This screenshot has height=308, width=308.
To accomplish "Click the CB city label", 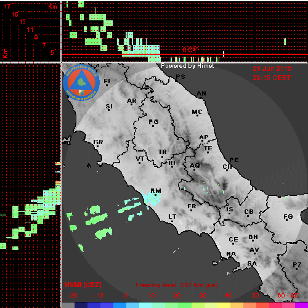I will click(249, 212).
